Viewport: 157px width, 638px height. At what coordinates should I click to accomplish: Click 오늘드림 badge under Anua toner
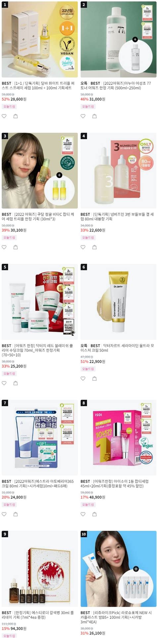coord(88,107)
